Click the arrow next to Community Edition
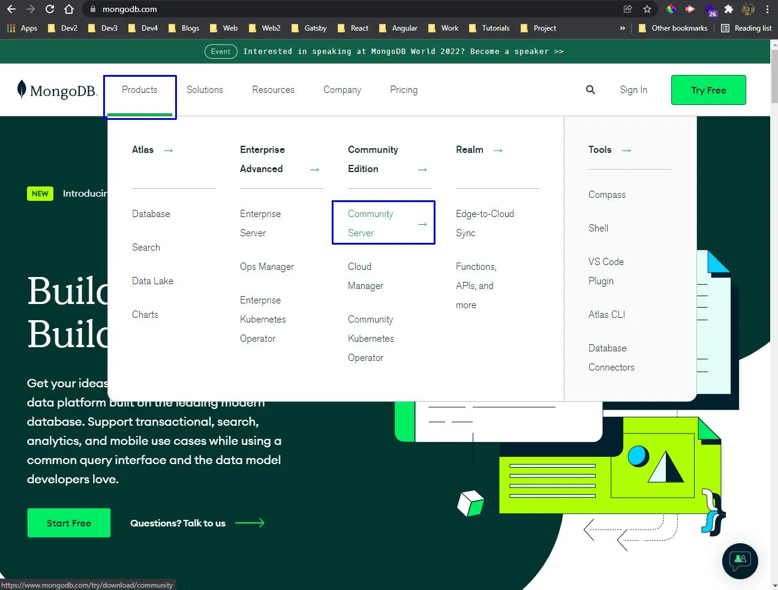This screenshot has width=778, height=590. (422, 170)
